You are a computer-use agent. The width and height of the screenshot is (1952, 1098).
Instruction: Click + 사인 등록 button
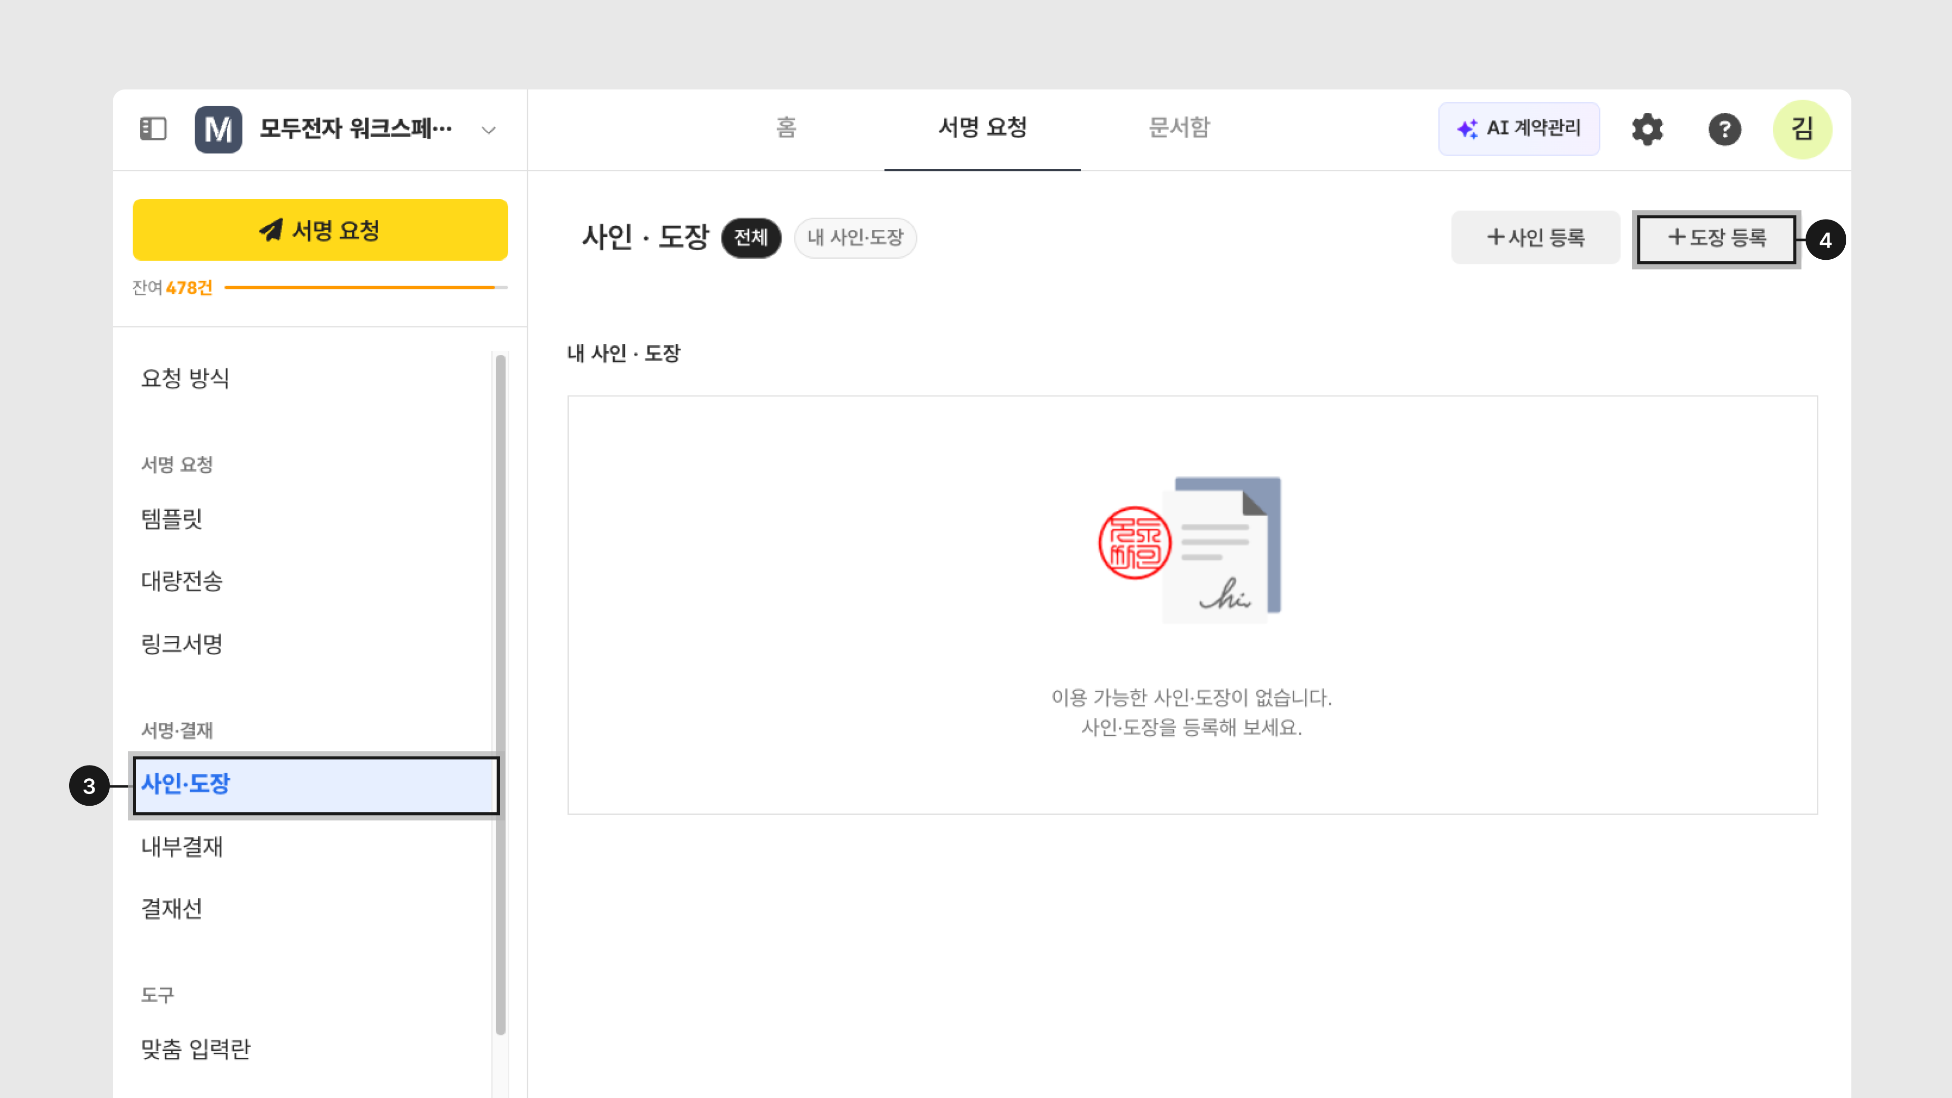pyautogui.click(x=1535, y=238)
